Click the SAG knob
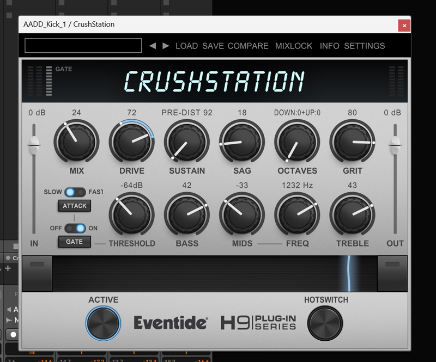 (x=242, y=142)
